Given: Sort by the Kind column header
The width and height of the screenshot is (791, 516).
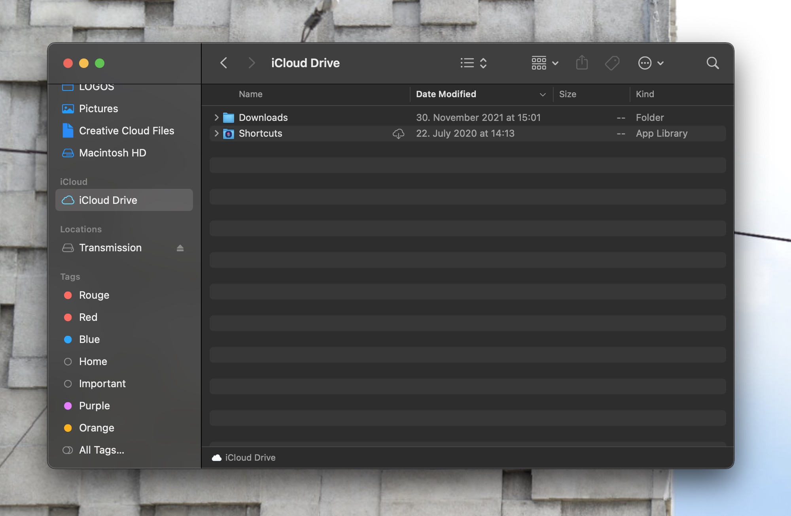Looking at the screenshot, I should point(645,94).
